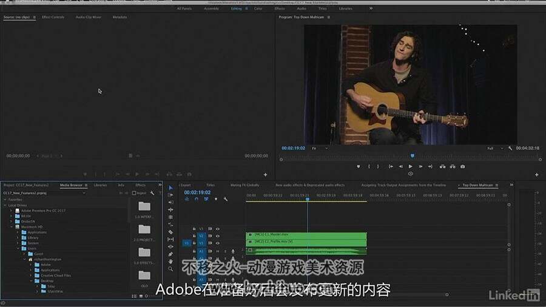Select the Hand tool
This screenshot has height=307, width=546.
point(170,261)
